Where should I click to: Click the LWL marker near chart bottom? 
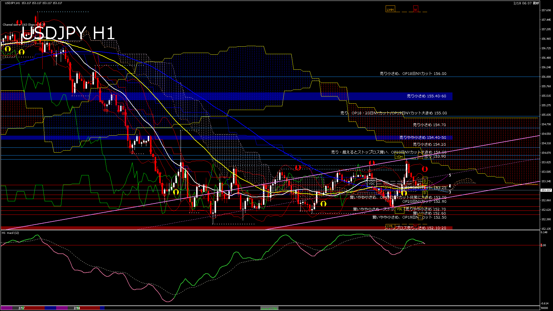pyautogui.click(x=390, y=226)
